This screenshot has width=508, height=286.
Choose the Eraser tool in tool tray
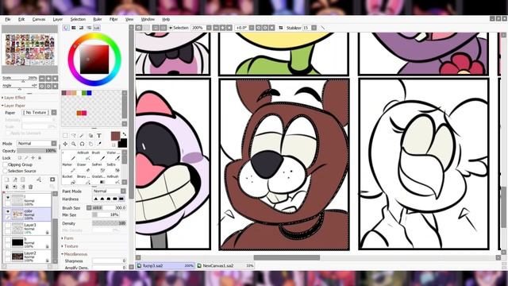(x=83, y=168)
